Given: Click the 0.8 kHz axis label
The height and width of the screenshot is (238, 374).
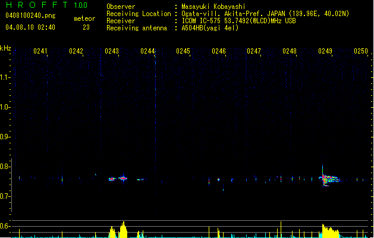Looking at the screenshot, I should point(4,167).
